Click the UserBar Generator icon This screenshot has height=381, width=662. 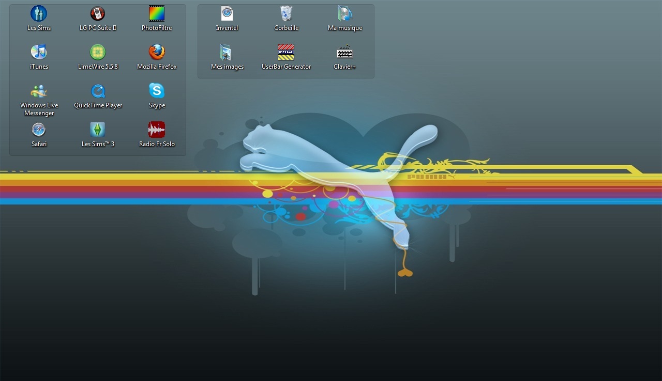pos(286,52)
